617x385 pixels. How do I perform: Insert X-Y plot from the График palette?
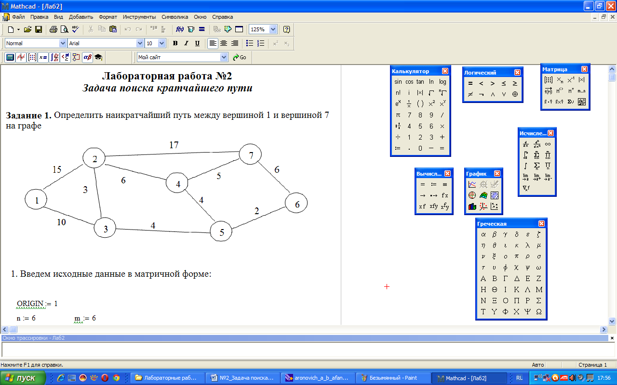(x=472, y=184)
